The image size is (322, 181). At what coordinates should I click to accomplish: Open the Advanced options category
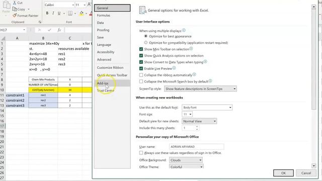click(112, 59)
